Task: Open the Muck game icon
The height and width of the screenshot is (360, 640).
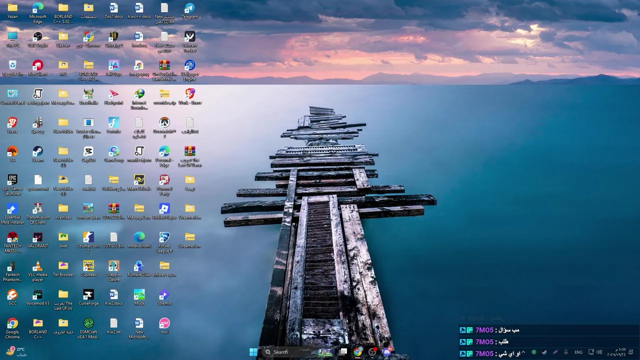Action: point(139,297)
